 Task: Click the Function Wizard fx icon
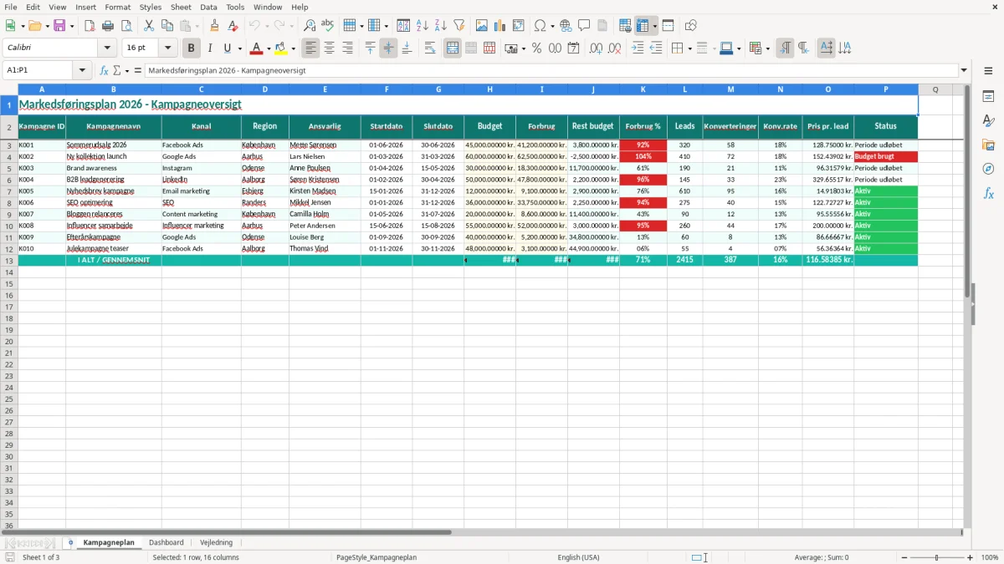pos(105,70)
